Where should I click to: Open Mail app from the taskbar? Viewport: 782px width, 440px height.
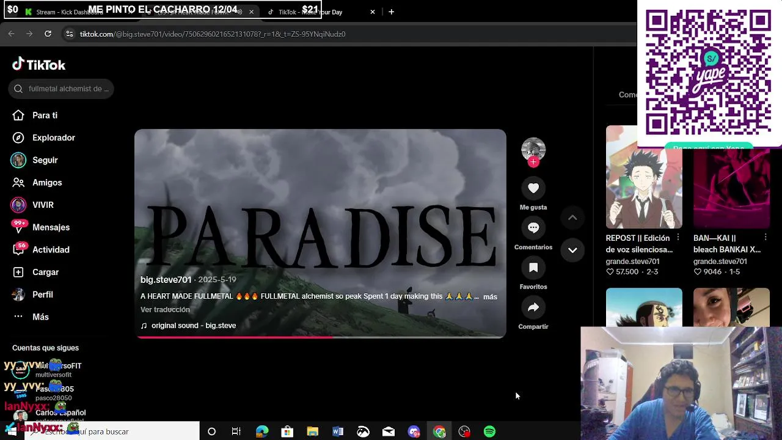pos(389,431)
